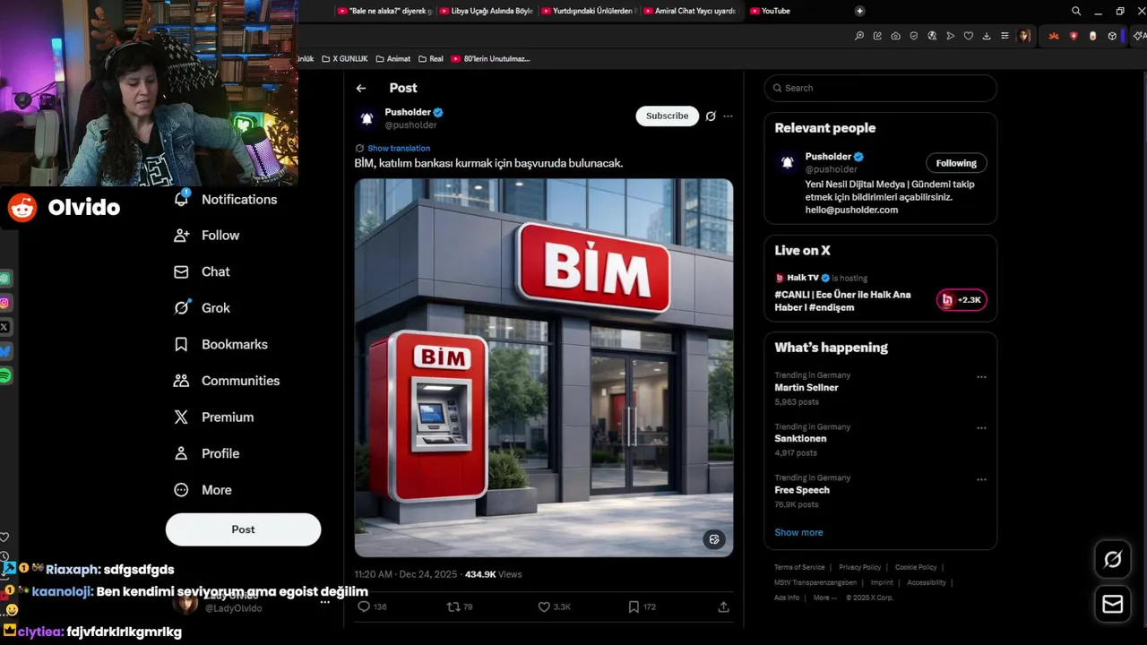The image size is (1147, 645).
Task: Expand the More menu in the sidebar
Action: [x=203, y=490]
